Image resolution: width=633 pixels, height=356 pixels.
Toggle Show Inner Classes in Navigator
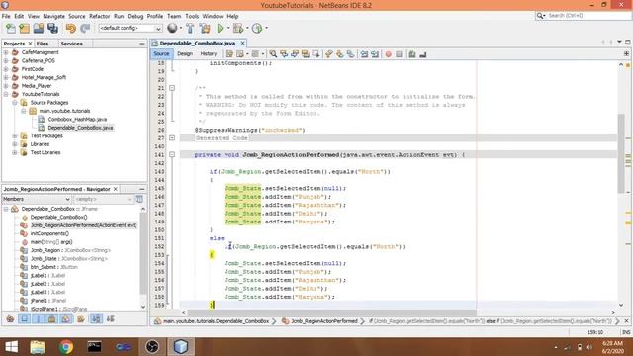[66, 319]
